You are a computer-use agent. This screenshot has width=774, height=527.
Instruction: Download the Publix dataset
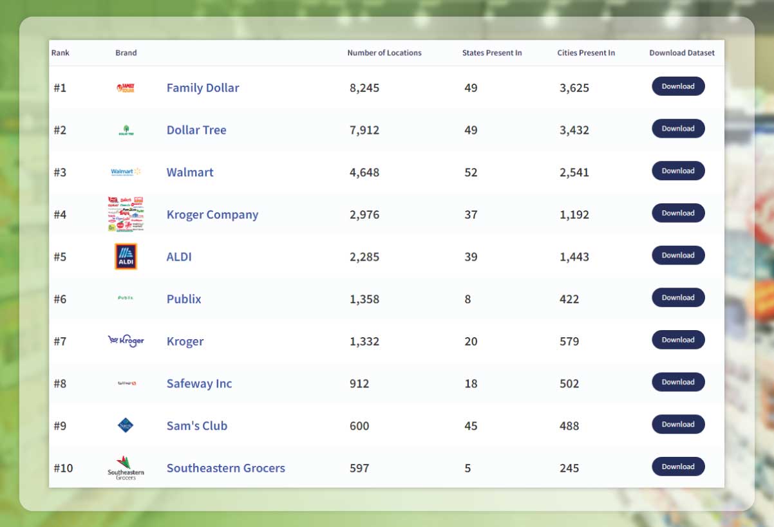[678, 298]
